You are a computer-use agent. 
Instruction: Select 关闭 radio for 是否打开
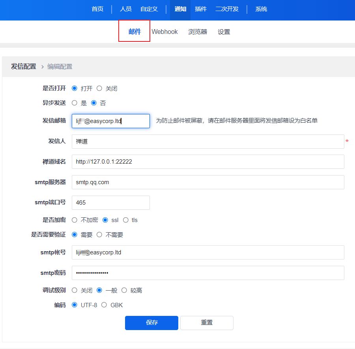click(x=99, y=88)
